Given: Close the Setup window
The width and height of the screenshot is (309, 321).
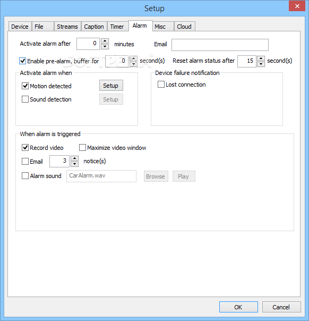Looking at the screenshot, I should pyautogui.click(x=297, y=6).
